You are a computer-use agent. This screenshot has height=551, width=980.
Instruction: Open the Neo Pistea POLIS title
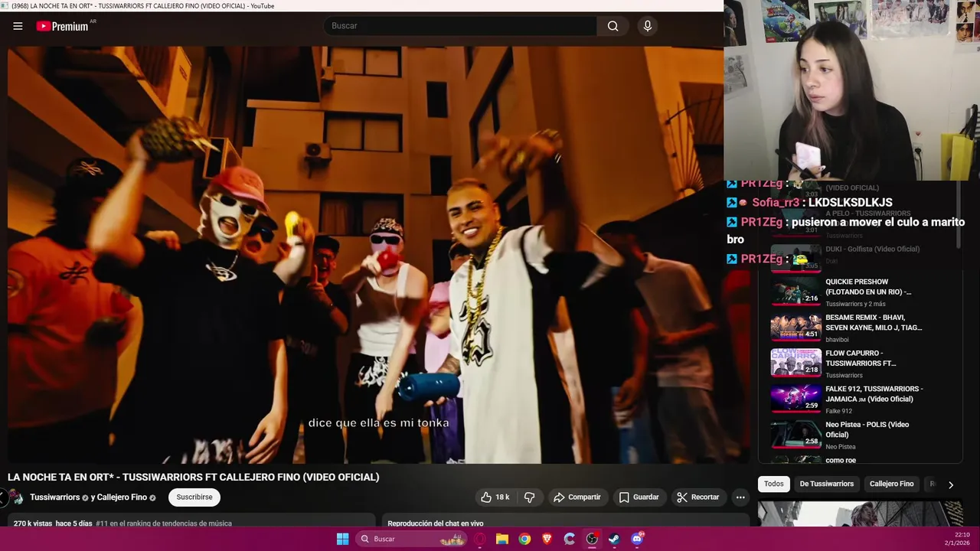pos(867,429)
